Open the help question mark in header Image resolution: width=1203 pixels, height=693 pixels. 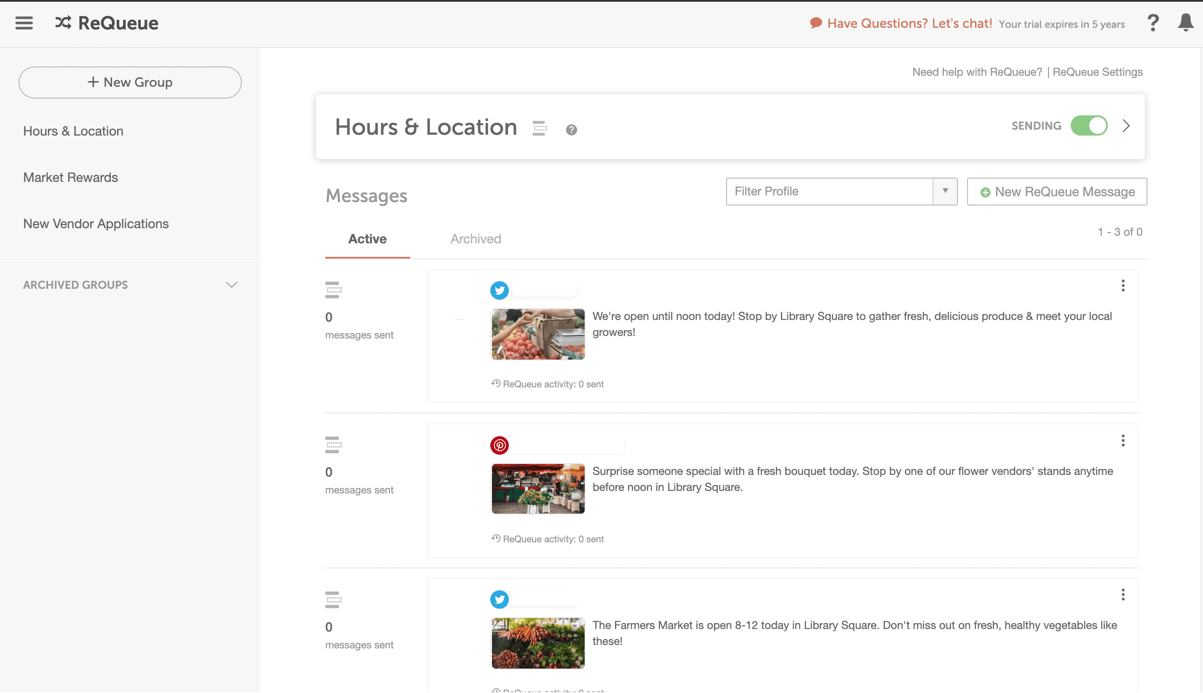click(x=1152, y=23)
